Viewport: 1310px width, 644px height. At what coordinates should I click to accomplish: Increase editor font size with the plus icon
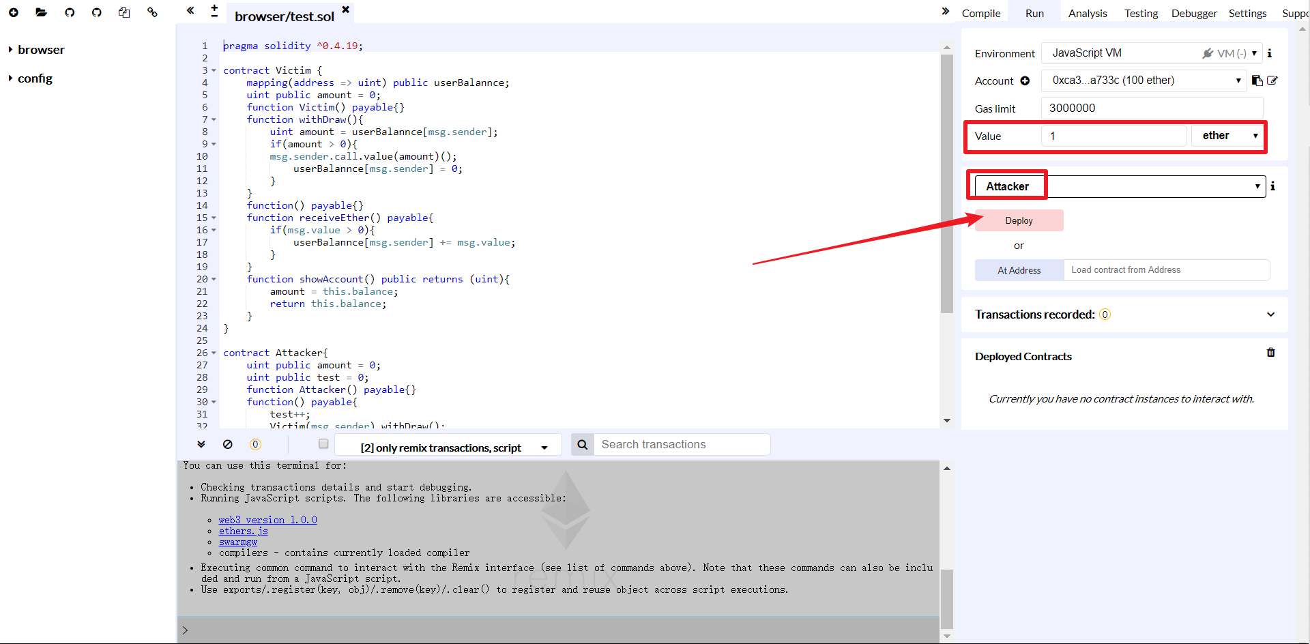[x=214, y=7]
